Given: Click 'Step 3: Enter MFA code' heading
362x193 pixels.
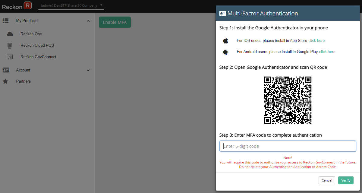Looking at the screenshot, I should click(x=270, y=135).
